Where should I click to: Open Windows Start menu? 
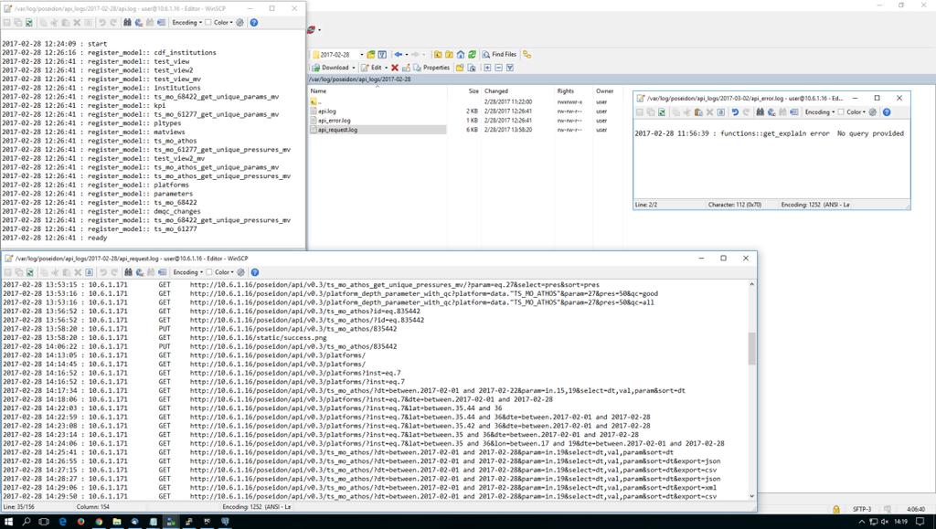(x=8, y=522)
